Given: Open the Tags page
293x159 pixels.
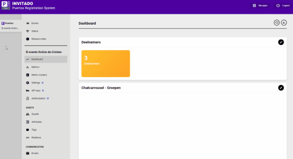Looking at the screenshot, I should [46, 130].
